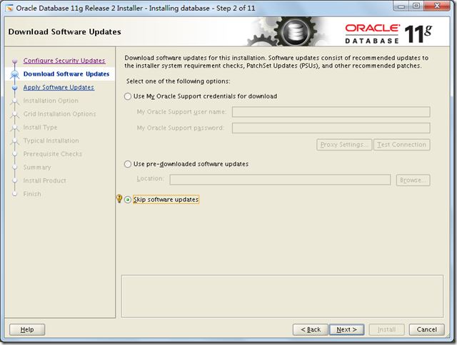Click the Apply Software Updates step marker
Viewport: 457px width, 345px height.
(x=14, y=88)
